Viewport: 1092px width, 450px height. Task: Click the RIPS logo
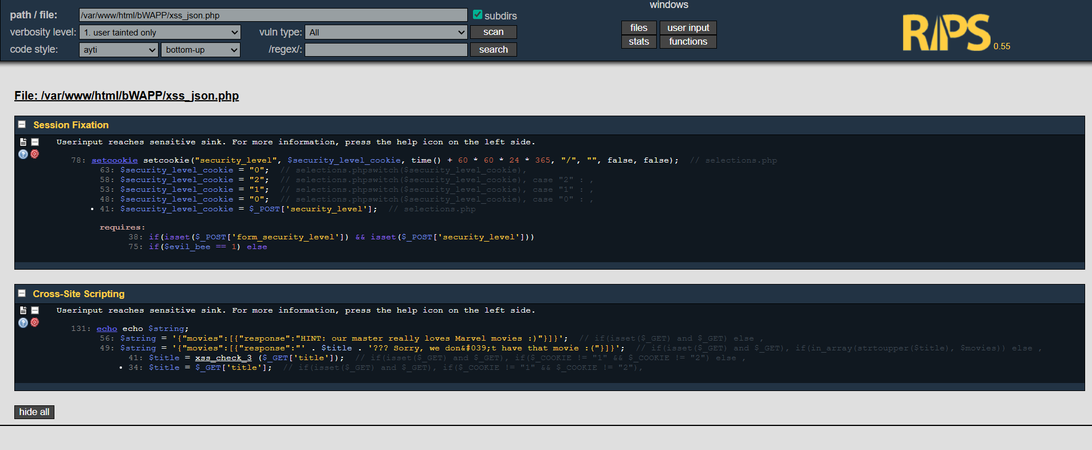click(946, 33)
